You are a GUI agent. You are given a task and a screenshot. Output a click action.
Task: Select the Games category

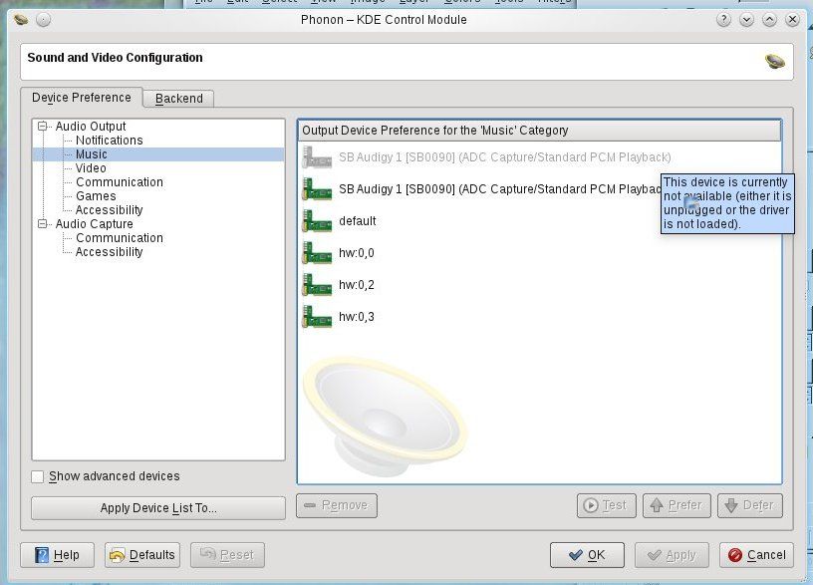[96, 196]
